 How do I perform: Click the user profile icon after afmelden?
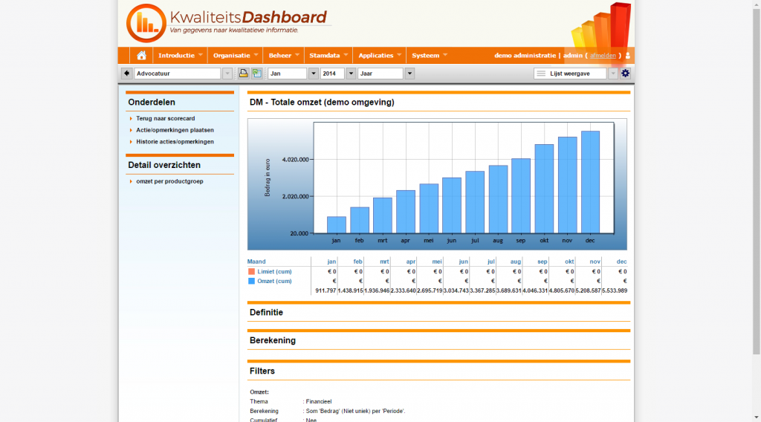click(628, 56)
